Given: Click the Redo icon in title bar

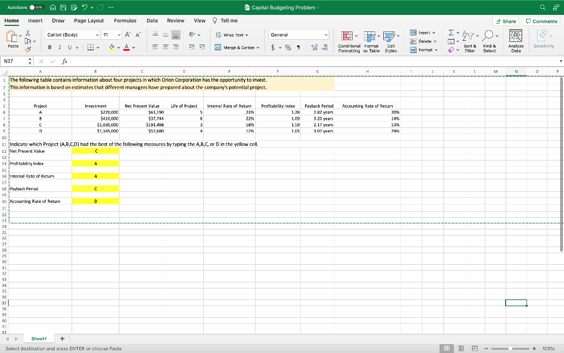Looking at the screenshot, I should click(100, 7).
